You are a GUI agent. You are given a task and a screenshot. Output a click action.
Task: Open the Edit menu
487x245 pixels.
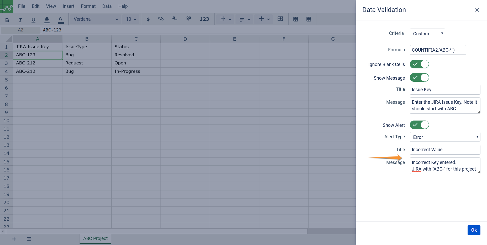[36, 6]
